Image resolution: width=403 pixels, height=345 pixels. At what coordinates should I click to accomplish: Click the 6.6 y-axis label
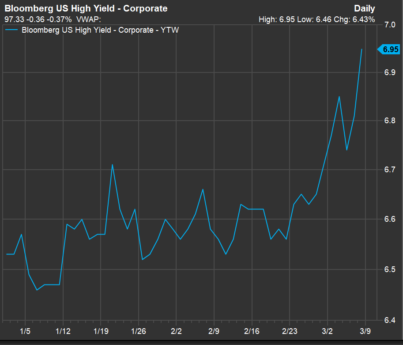pyautogui.click(x=390, y=219)
